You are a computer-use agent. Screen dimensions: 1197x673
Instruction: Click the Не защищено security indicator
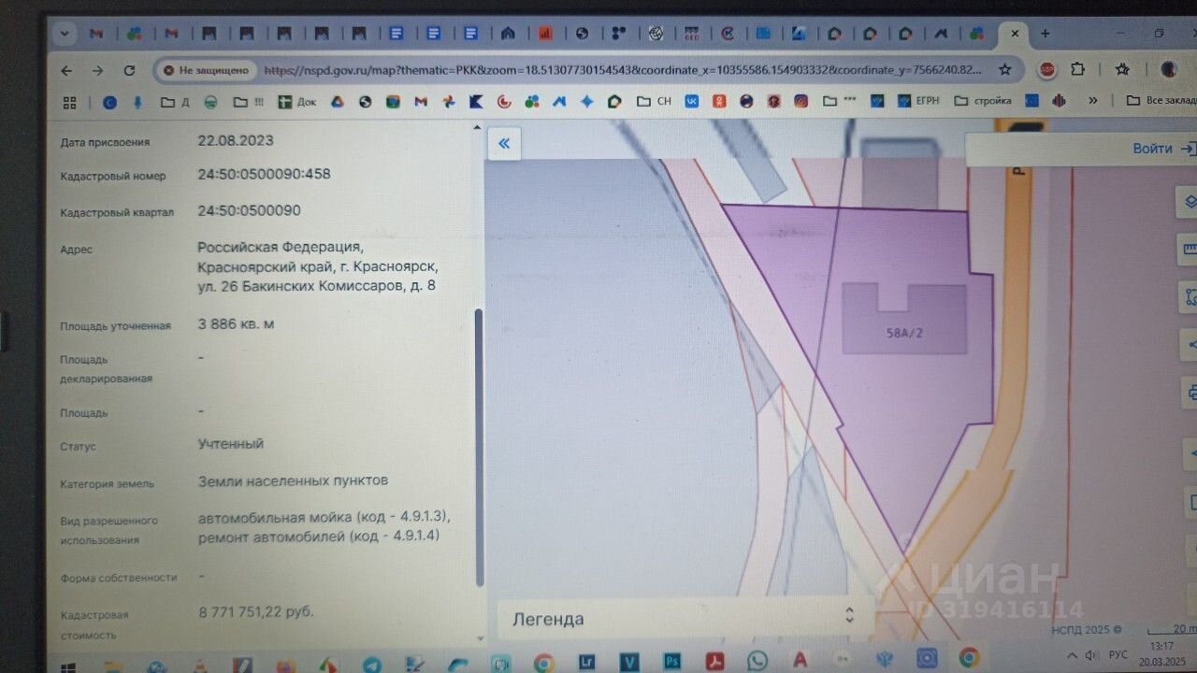206,70
